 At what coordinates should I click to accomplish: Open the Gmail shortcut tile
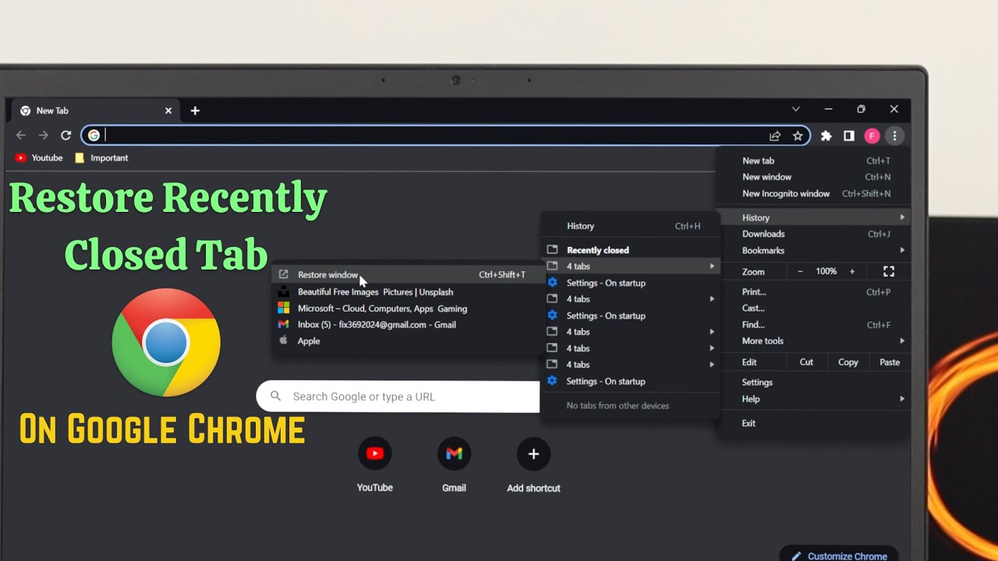(454, 465)
